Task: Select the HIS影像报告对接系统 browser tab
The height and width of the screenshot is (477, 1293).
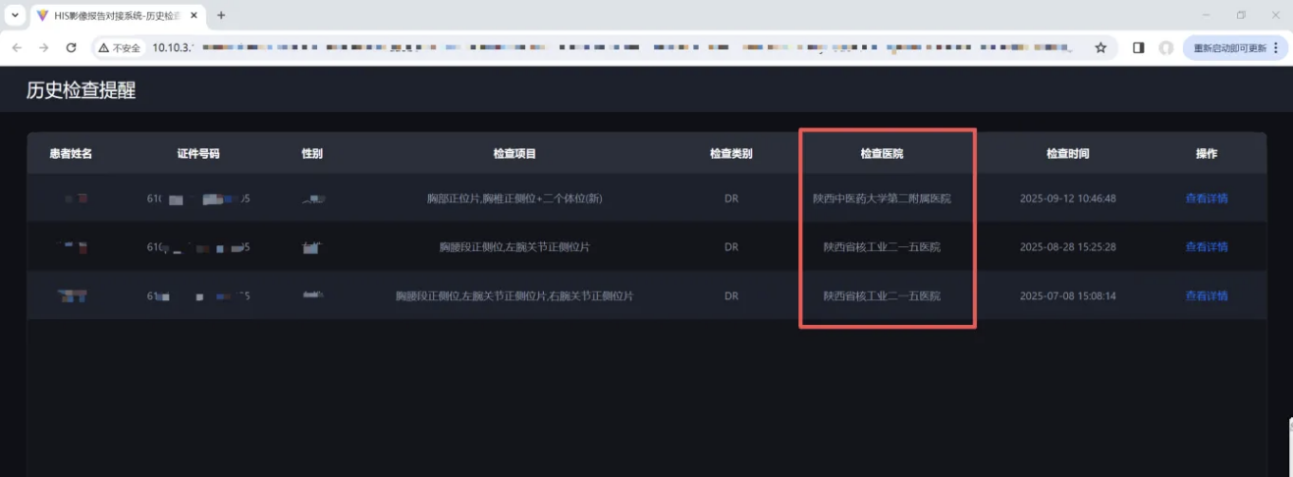Action: 110,16
